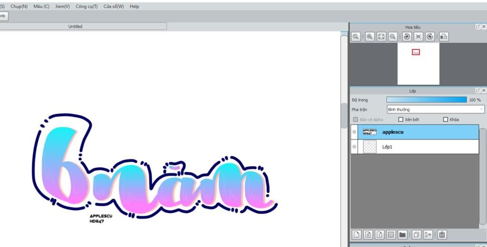Open the Pha trộn blend mode dropdown

coord(436,109)
